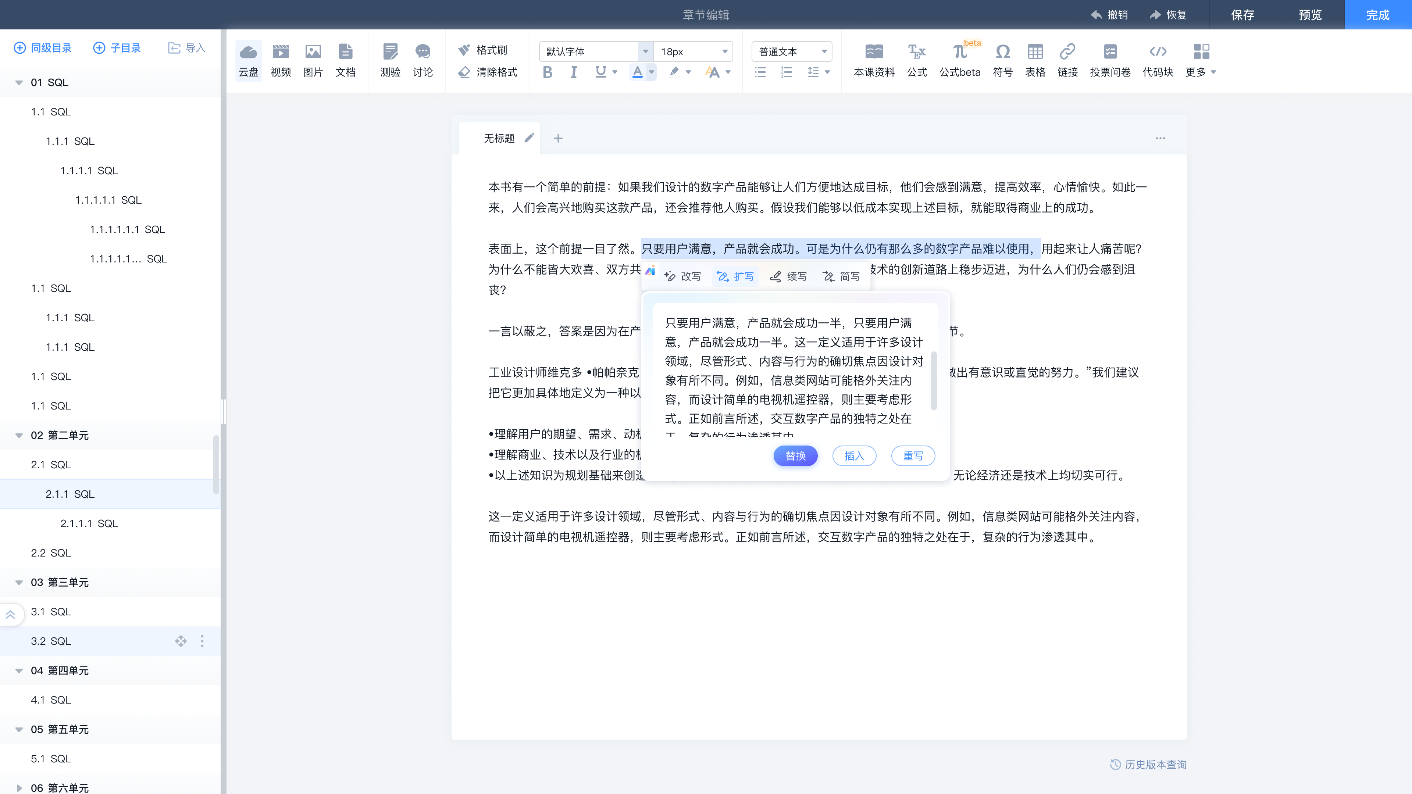The width and height of the screenshot is (1412, 794).
Task: Open the 普通文本 paragraph style dropdown
Action: 792,51
